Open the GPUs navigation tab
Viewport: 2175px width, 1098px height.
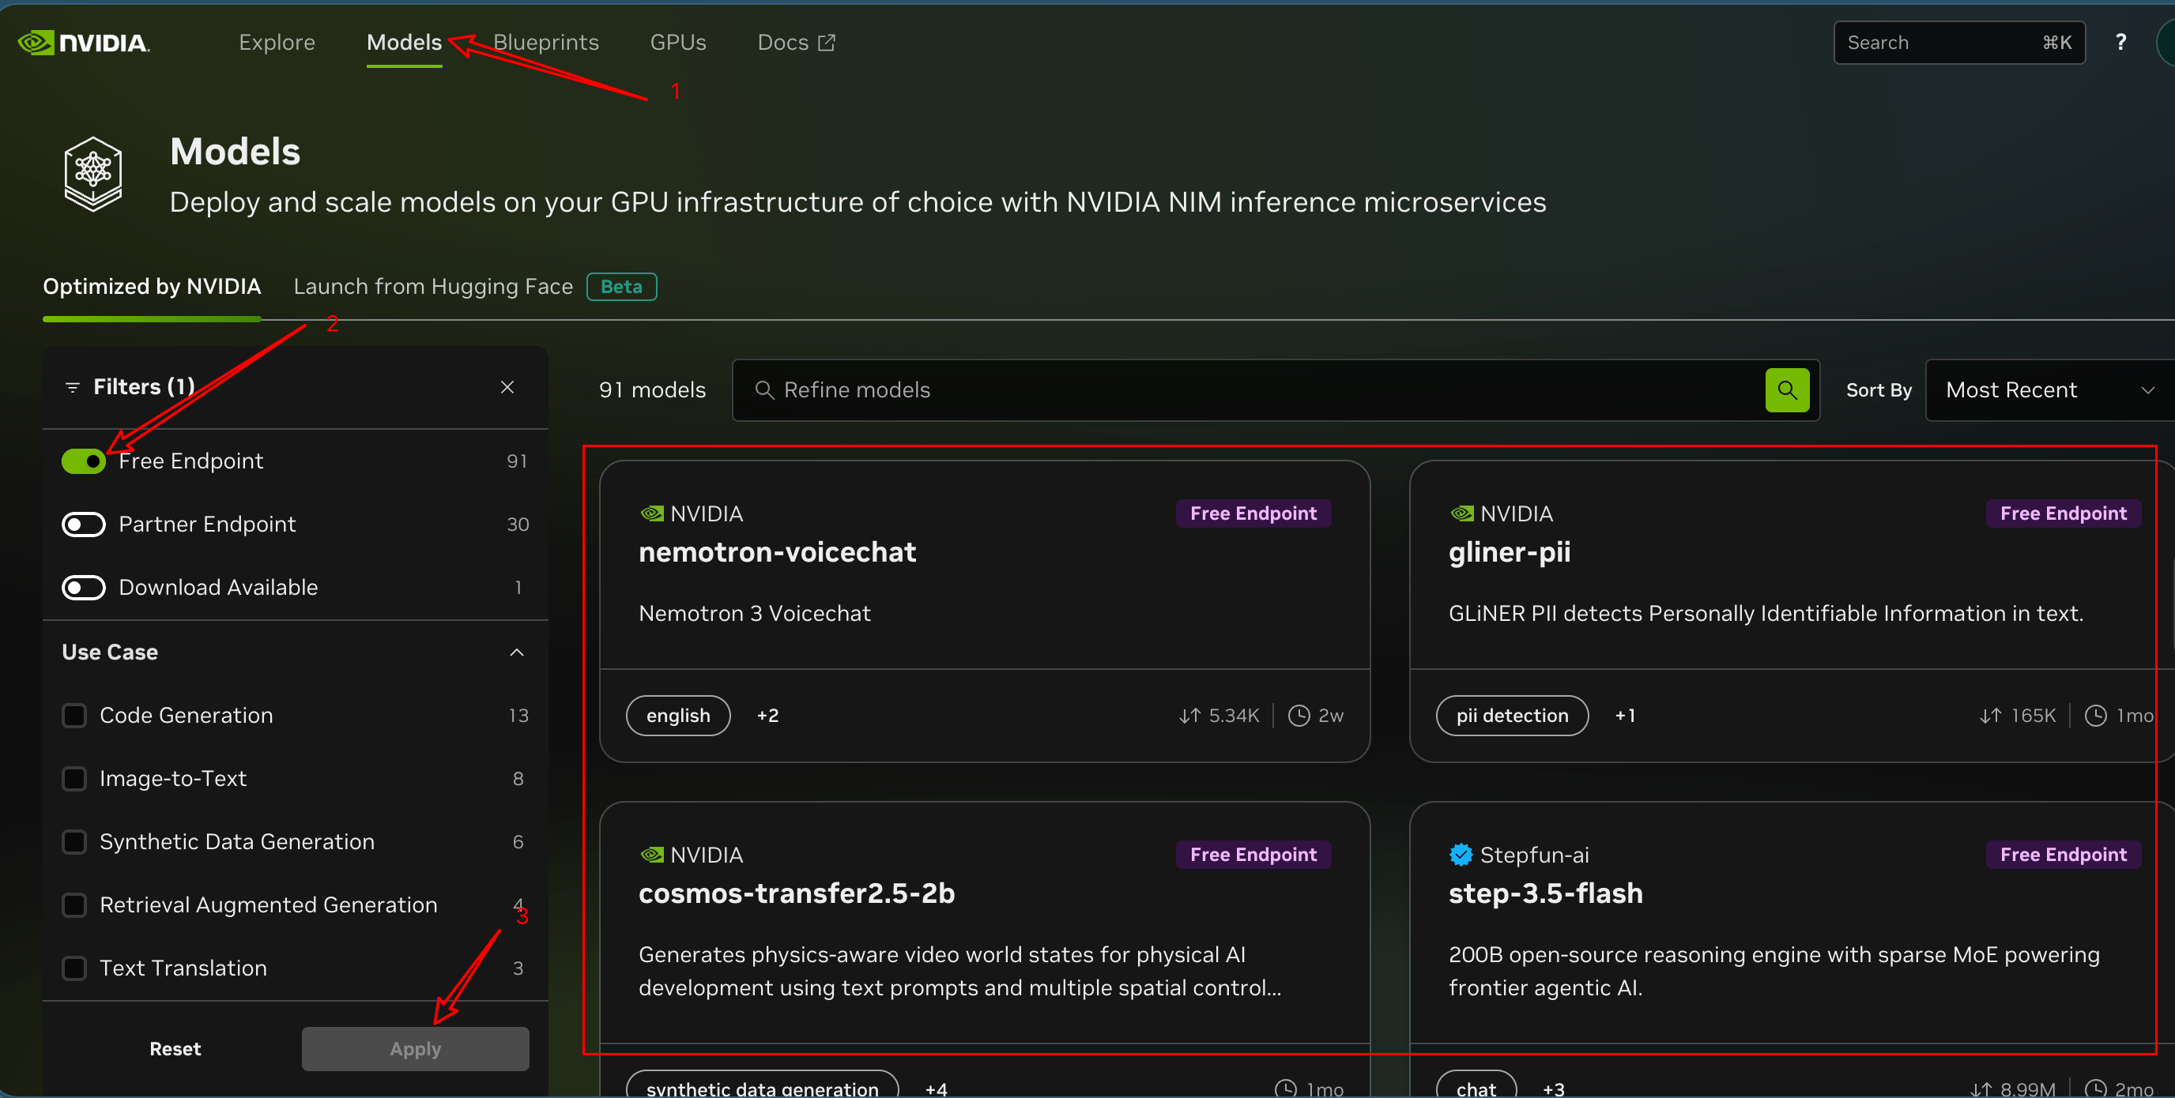[678, 42]
